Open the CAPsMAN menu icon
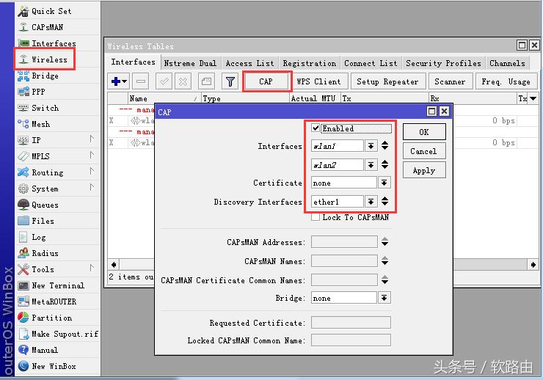The height and width of the screenshot is (380, 543). [23, 27]
